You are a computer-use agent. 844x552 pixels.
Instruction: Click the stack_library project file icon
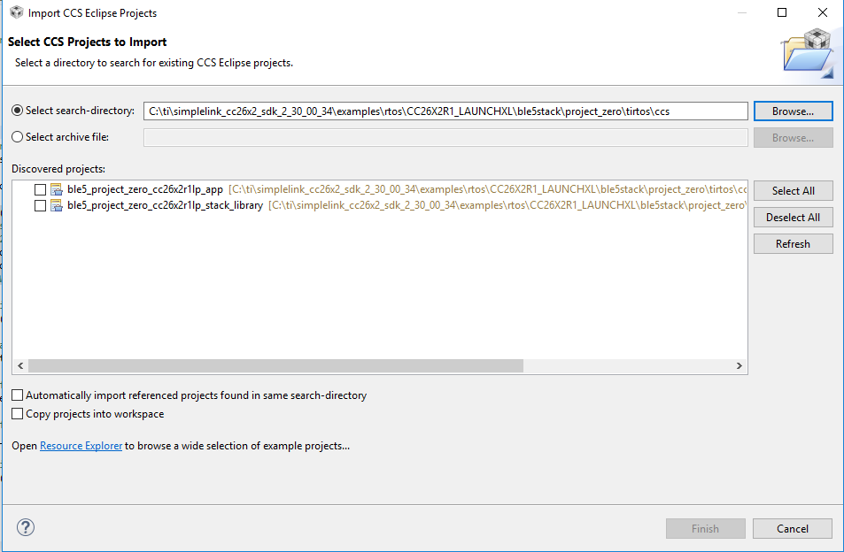(57, 205)
